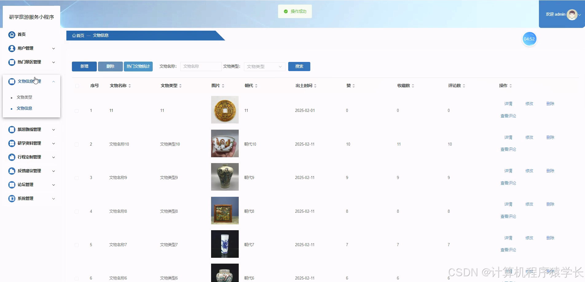Click the admin avatar picture
This screenshot has width=585, height=282.
coord(572,14)
